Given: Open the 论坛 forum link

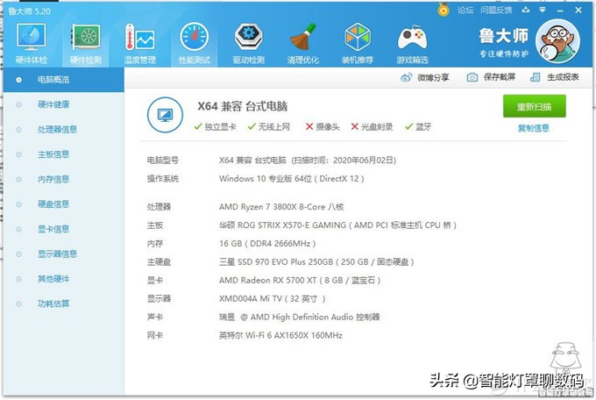Looking at the screenshot, I should coord(465,11).
